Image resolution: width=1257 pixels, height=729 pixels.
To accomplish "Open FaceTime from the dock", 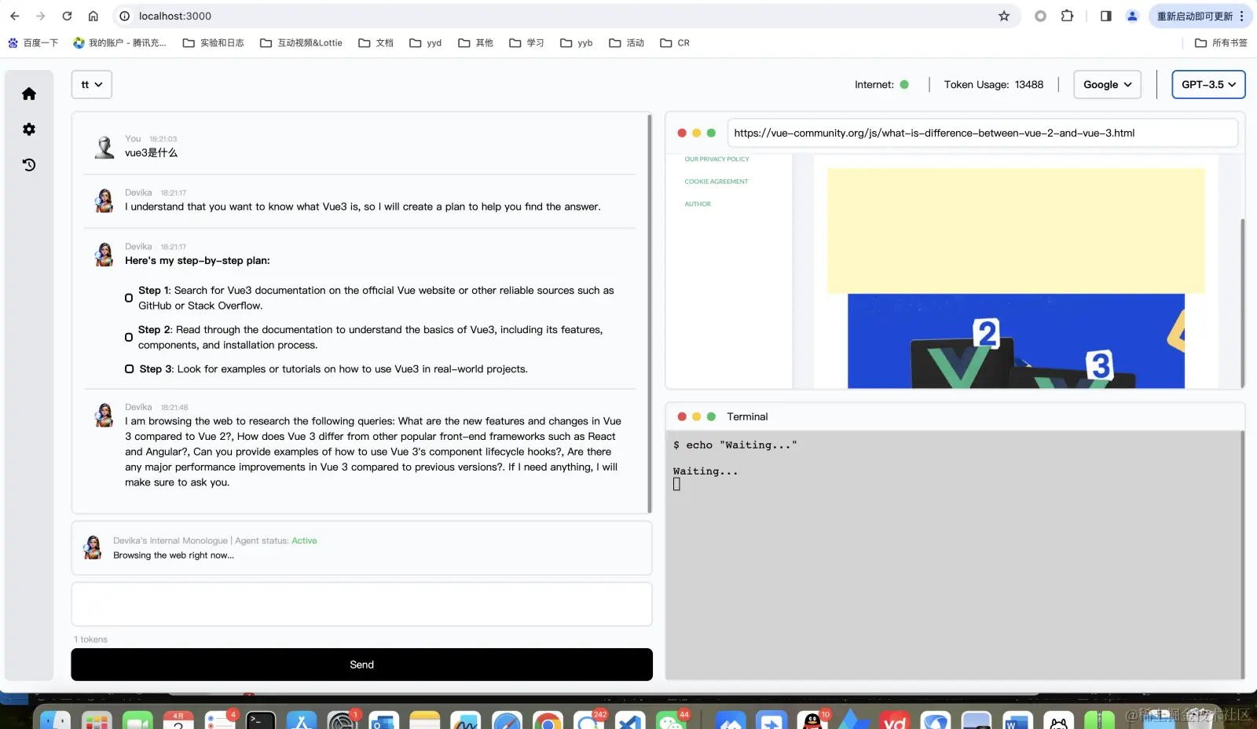I will point(137,720).
